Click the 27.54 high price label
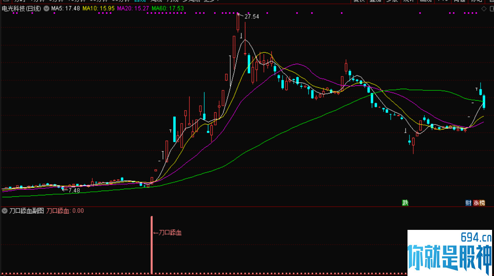494x276 pixels. tap(251, 17)
